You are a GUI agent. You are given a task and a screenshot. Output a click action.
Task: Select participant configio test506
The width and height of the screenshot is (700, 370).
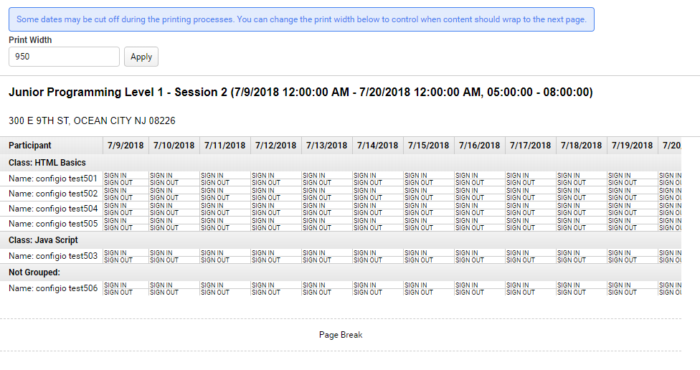pos(52,288)
